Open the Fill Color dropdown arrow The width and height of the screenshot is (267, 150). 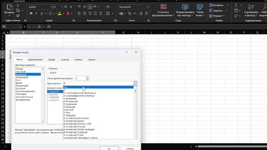[63, 13]
